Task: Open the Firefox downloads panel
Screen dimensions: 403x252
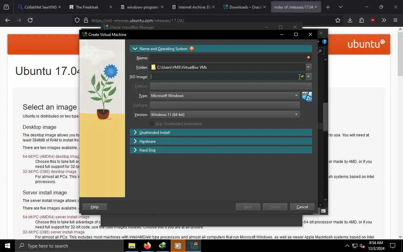Action: tap(350, 20)
